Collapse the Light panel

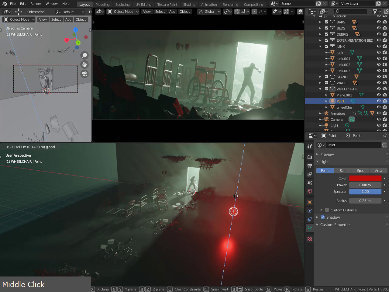[x=317, y=162]
